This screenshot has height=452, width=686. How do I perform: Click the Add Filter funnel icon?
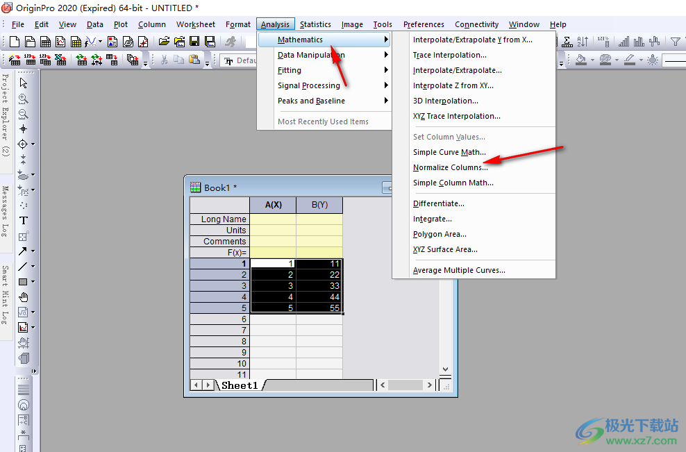[x=674, y=42]
